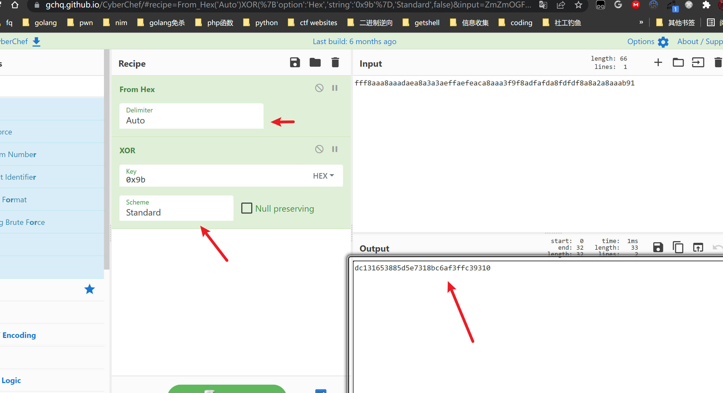Clear the recipe with the trash icon
Image resolution: width=723 pixels, height=393 pixels.
click(x=335, y=63)
